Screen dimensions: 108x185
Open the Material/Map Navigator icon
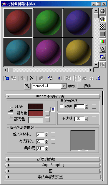click(x=98, y=78)
